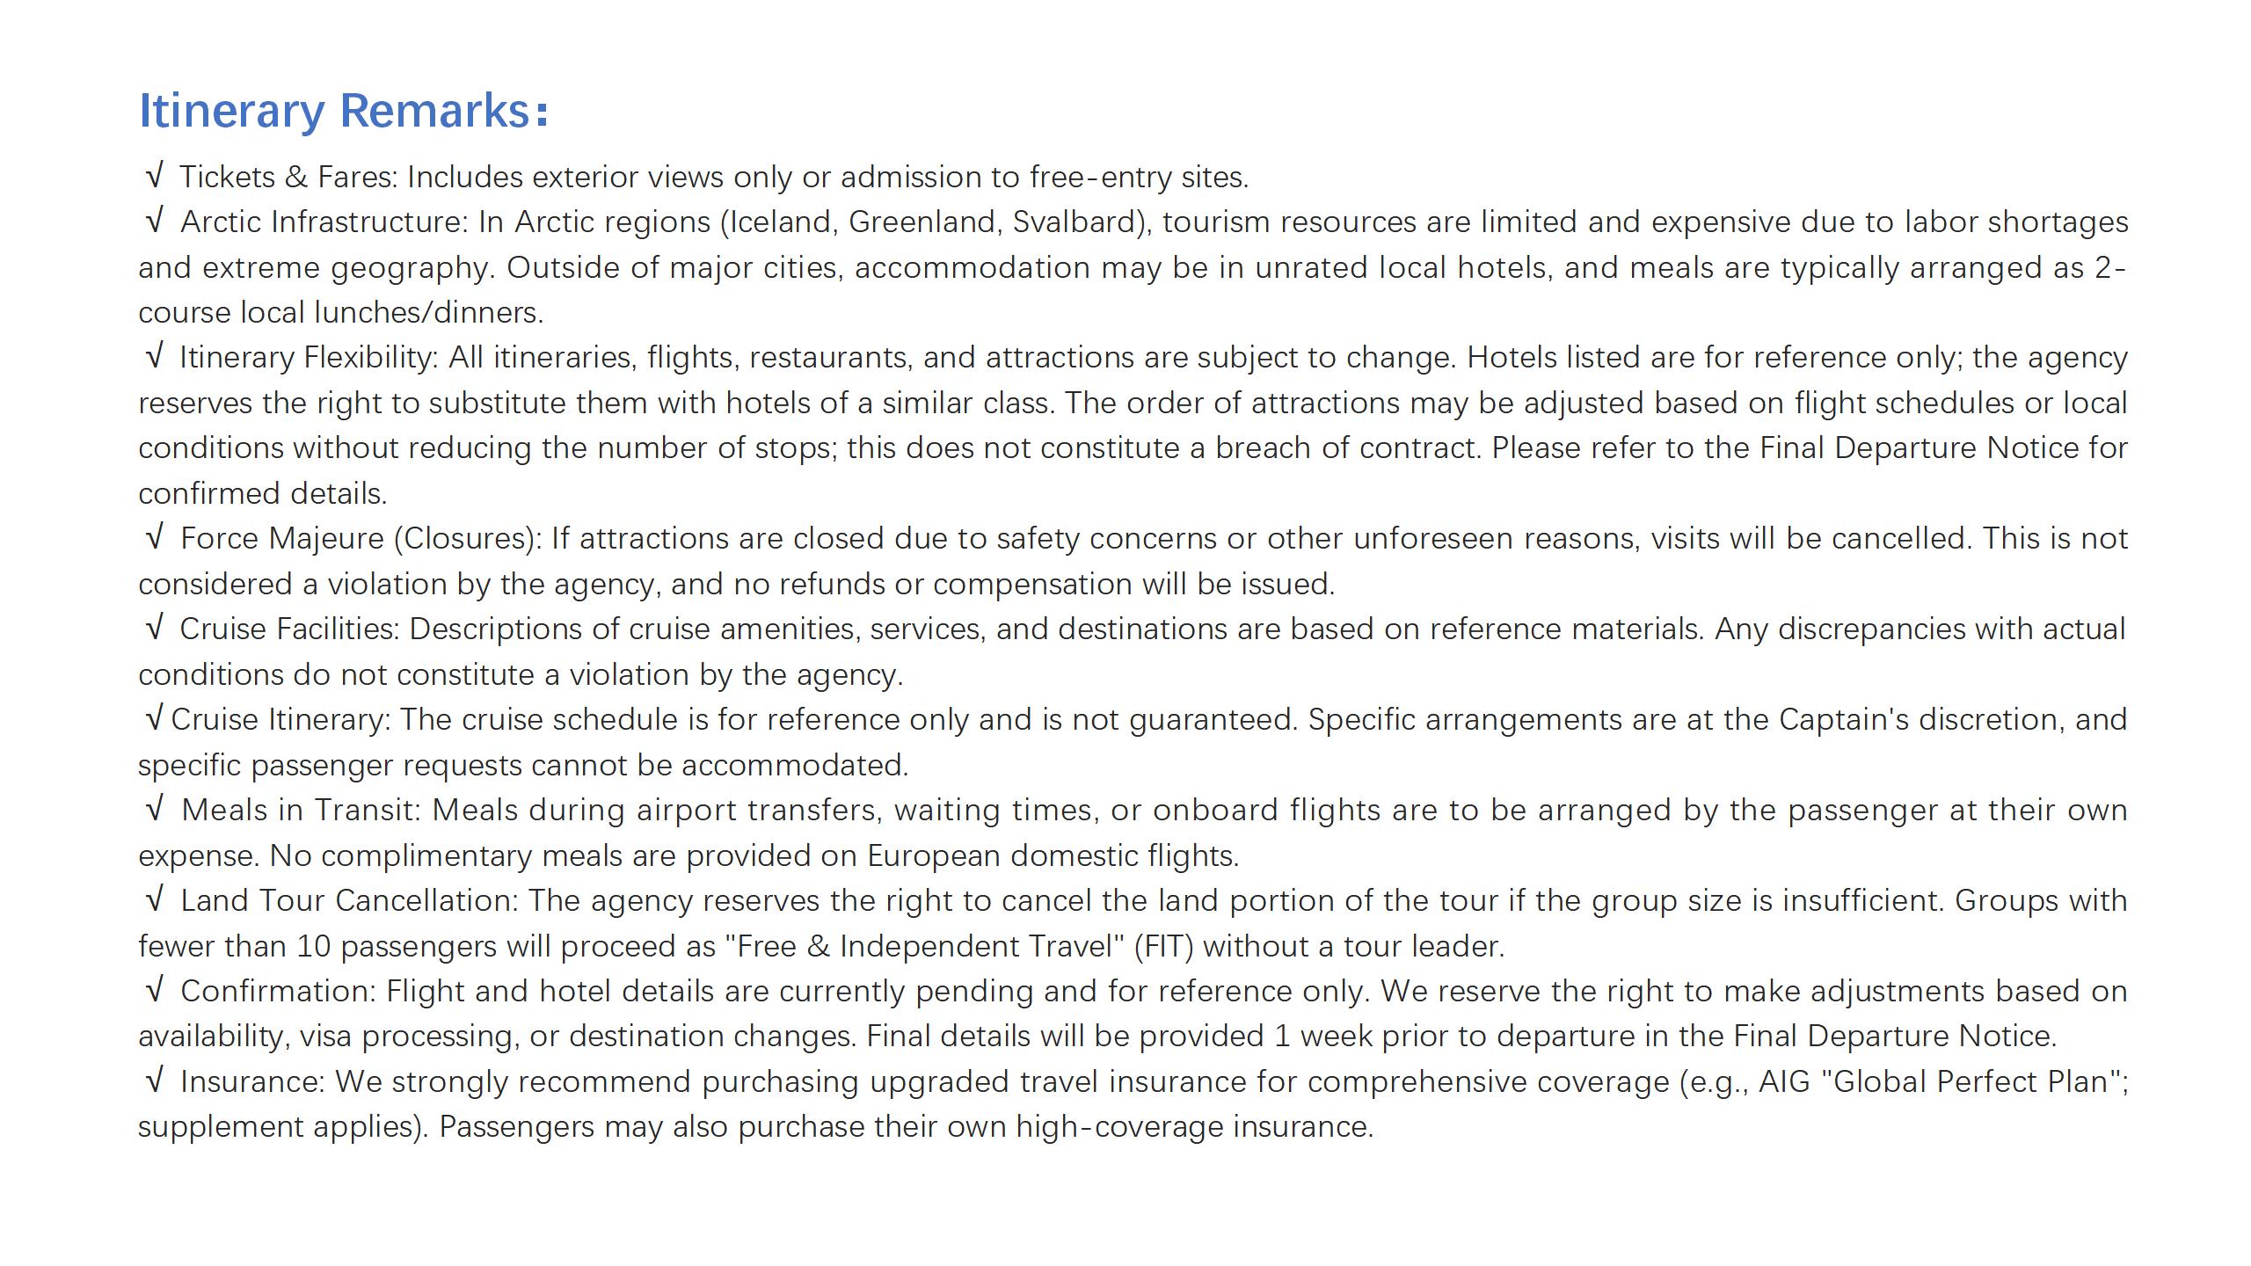Click the checkmark beside Force Majeure (Closures)
Screen dimensions: 2251x1266
point(155,538)
